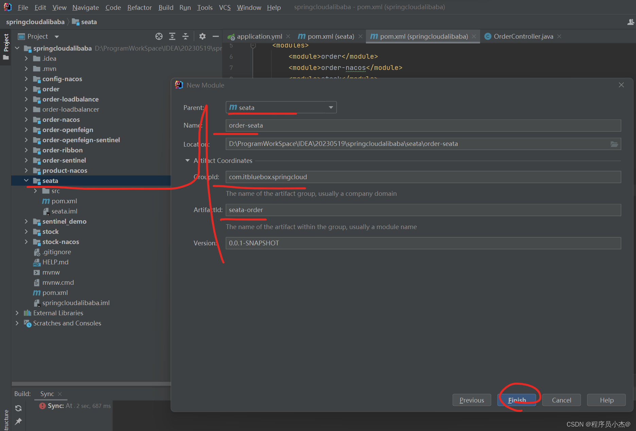Close the Sync tab in Build panel
The width and height of the screenshot is (636, 431).
pyautogui.click(x=60, y=394)
